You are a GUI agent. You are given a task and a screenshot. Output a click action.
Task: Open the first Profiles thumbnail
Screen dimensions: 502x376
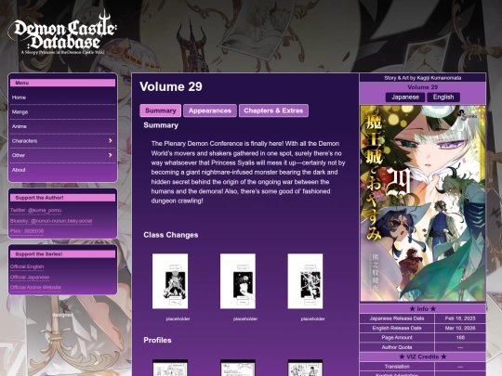[x=170, y=368]
